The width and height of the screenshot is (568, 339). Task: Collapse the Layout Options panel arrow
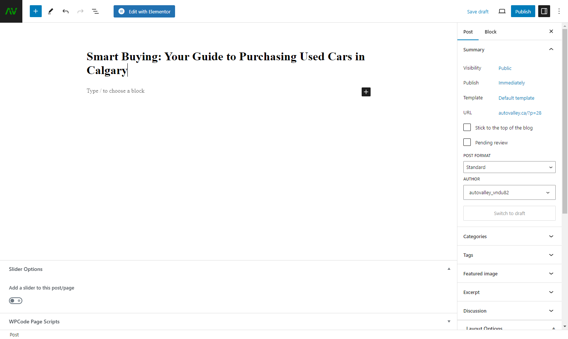(554, 328)
